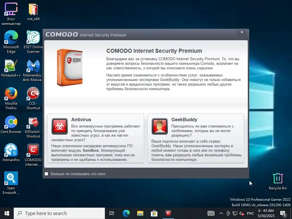Click the 'COMODO Internet Security Premium' heading
Screen dimensions: 292x219
154,51
